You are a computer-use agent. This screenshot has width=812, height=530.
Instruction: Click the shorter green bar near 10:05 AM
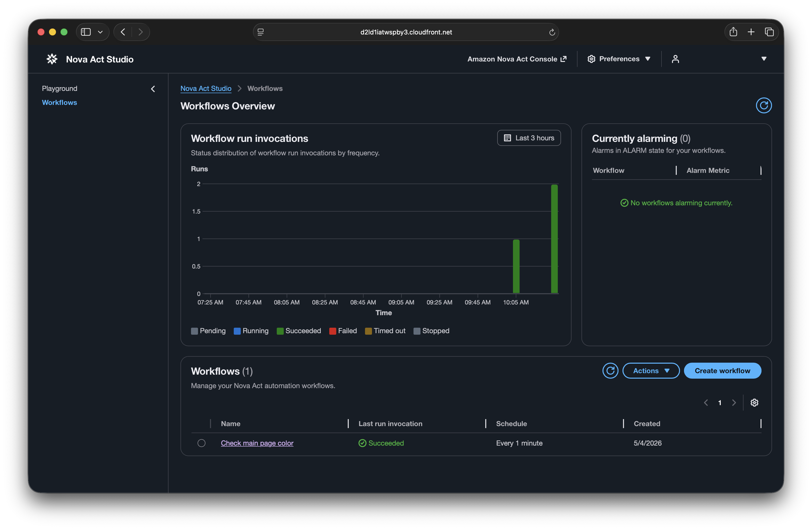click(x=516, y=266)
